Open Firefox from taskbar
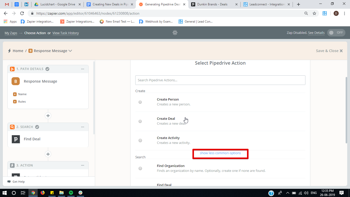 pos(43,193)
